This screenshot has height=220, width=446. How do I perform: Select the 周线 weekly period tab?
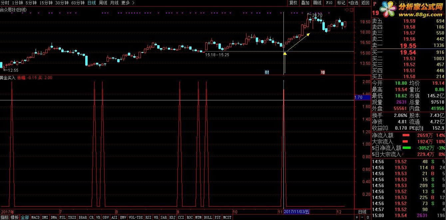coord(103,3)
